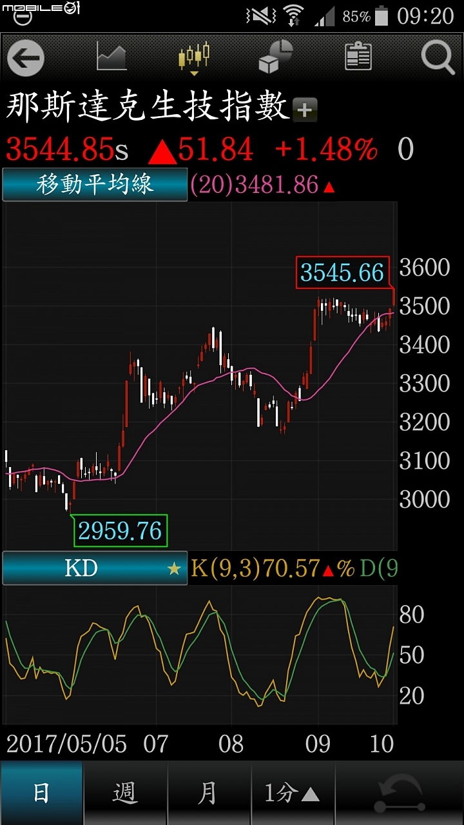Tap the Wi-Fi status bar icon
Viewport: 464px width, 825px height.
[294, 15]
